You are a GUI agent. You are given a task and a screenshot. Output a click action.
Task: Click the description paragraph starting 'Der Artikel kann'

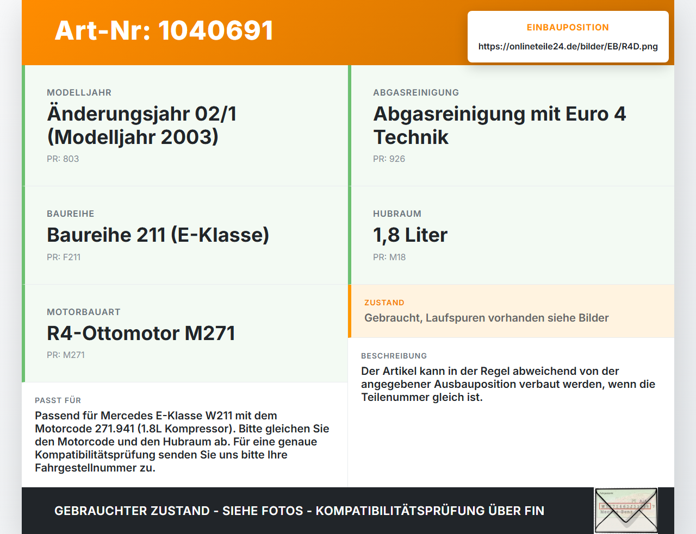pyautogui.click(x=508, y=384)
